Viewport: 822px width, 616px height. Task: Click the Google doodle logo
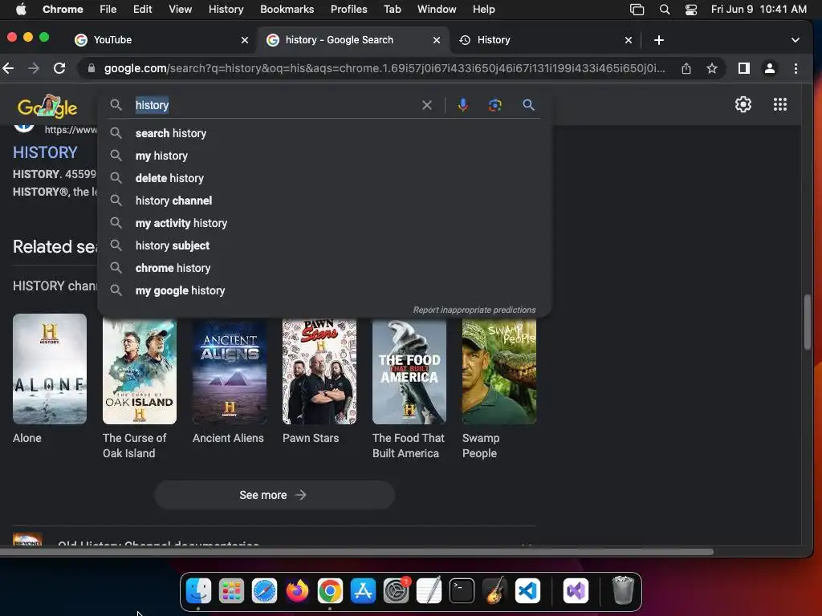pyautogui.click(x=47, y=107)
